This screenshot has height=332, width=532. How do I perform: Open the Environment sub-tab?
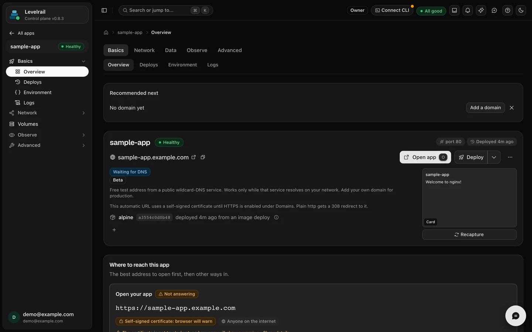tap(183, 65)
